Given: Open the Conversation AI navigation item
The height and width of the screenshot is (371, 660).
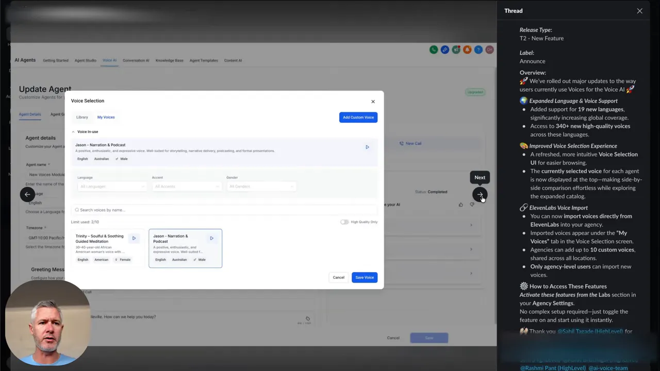Looking at the screenshot, I should (136, 60).
